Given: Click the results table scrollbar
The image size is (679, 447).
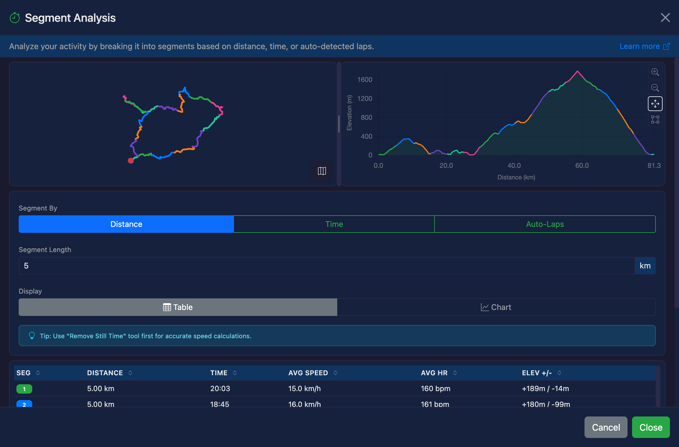Looking at the screenshot, I should 658,386.
